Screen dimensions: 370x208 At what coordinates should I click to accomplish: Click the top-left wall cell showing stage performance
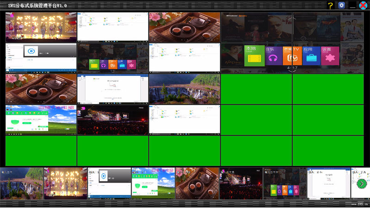(41, 27)
